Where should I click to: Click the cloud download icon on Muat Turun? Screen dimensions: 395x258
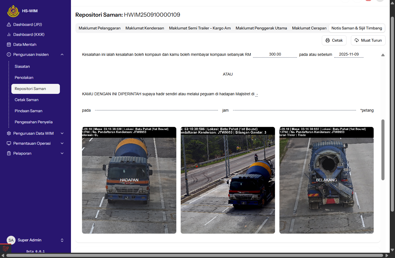(x=357, y=40)
